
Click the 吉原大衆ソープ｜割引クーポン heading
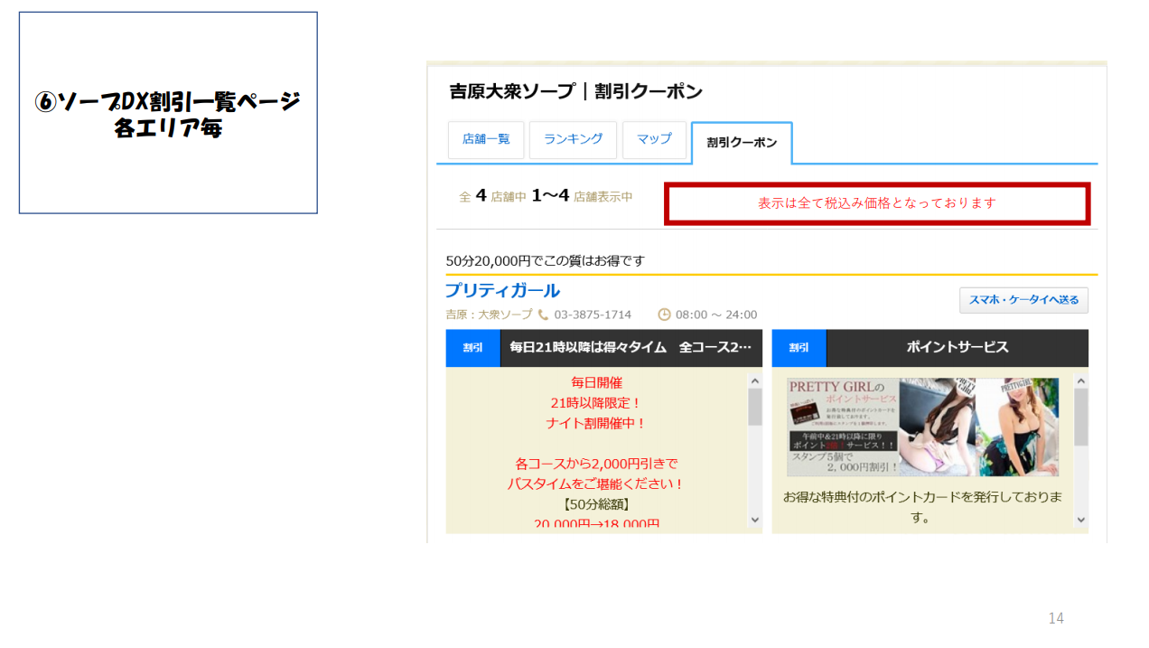tap(575, 91)
